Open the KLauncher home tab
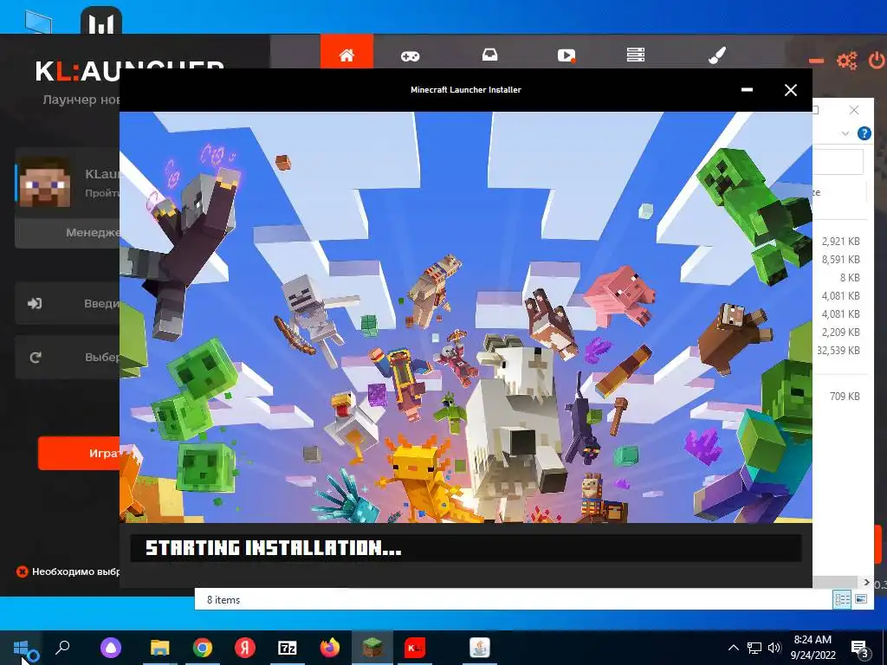This screenshot has height=665, width=887. 346,53
